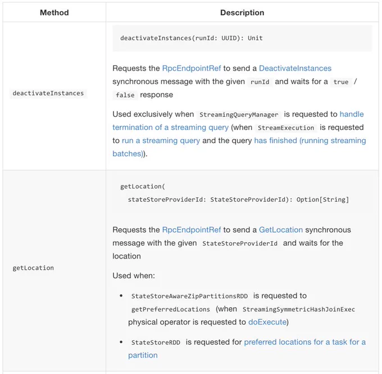This screenshot has width=382, height=374.
Task: Click the Method column header
Action: (54, 13)
